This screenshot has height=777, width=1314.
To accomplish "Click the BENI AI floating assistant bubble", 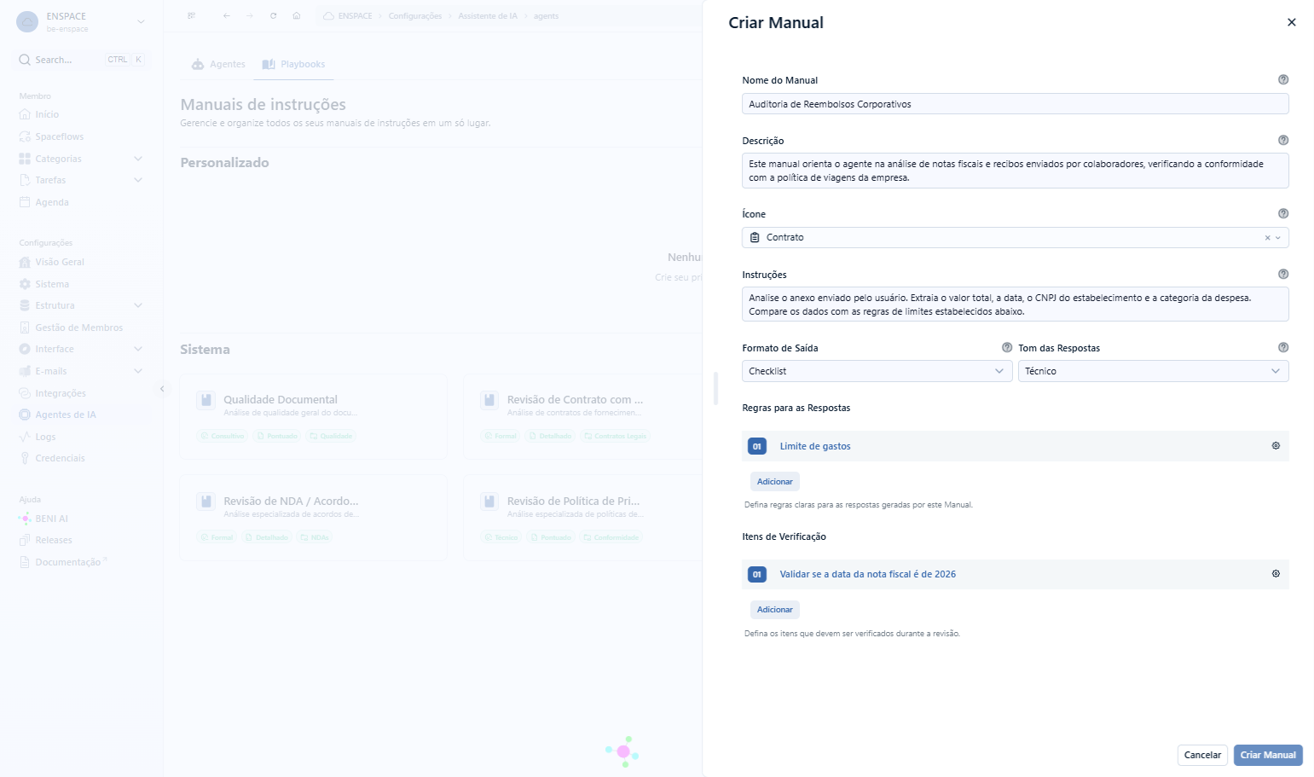I will pyautogui.click(x=623, y=751).
